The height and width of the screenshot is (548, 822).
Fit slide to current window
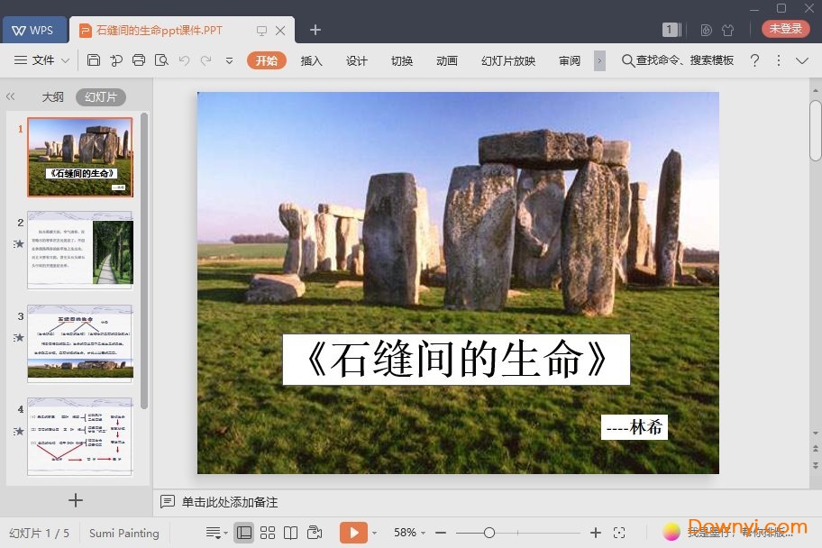pyautogui.click(x=618, y=533)
